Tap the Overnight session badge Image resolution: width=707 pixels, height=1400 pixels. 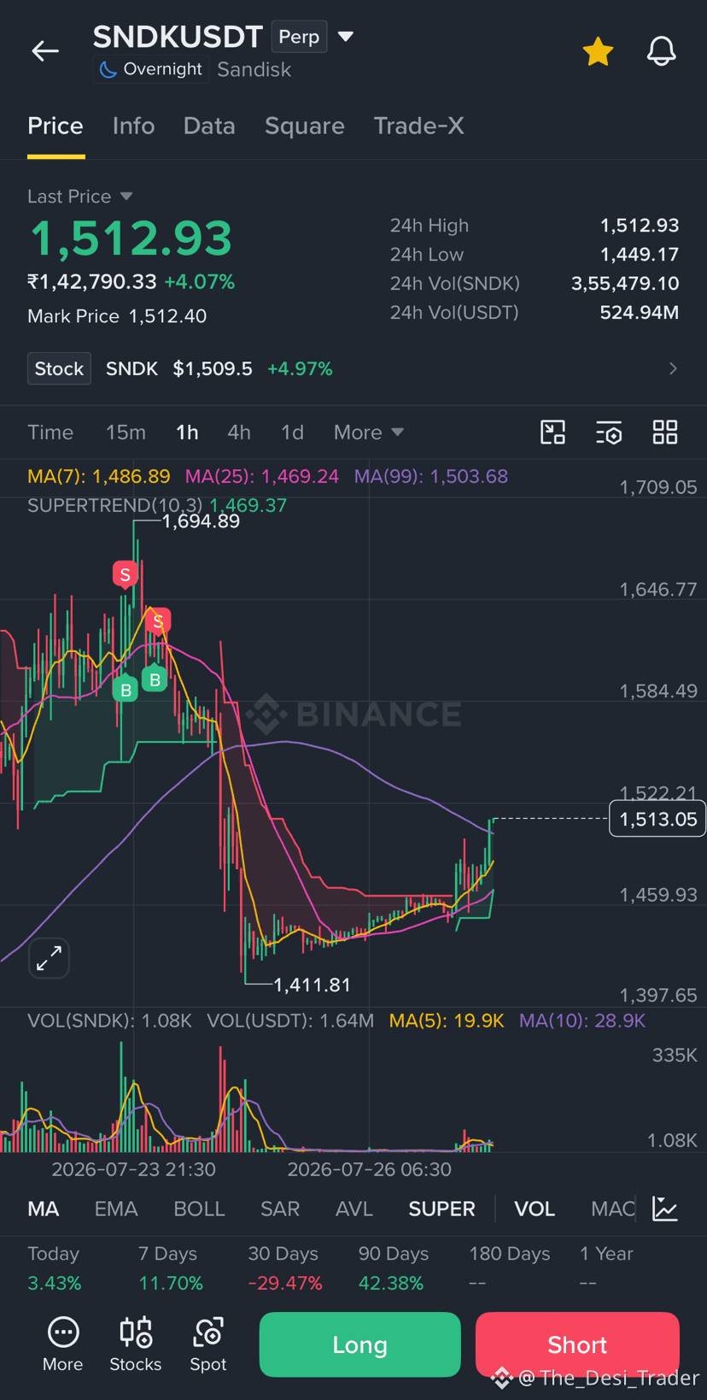click(149, 69)
